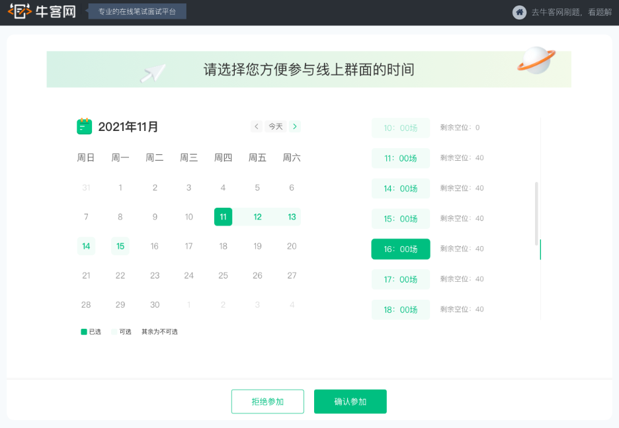Click 拒绝参加 button
This screenshot has width=619, height=428.
point(268,402)
